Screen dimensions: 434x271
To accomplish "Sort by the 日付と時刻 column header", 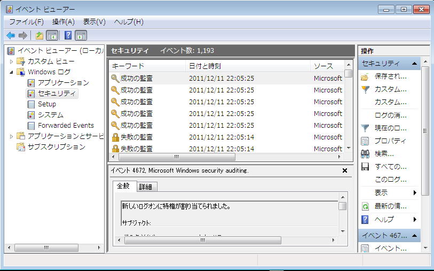I will (x=248, y=66).
